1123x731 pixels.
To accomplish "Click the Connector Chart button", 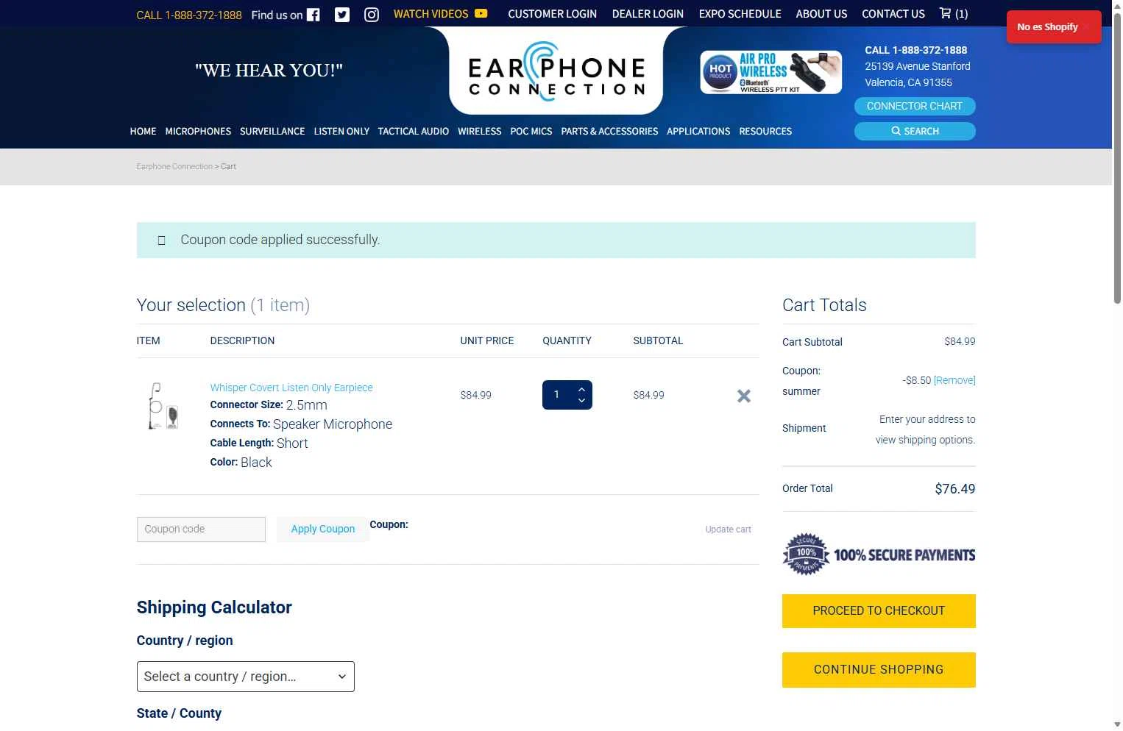I will pyautogui.click(x=915, y=107).
